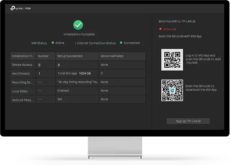This screenshot has height=165, width=230.
Task: Click Hard Drive(s) number value 1
Action: coord(39,74)
